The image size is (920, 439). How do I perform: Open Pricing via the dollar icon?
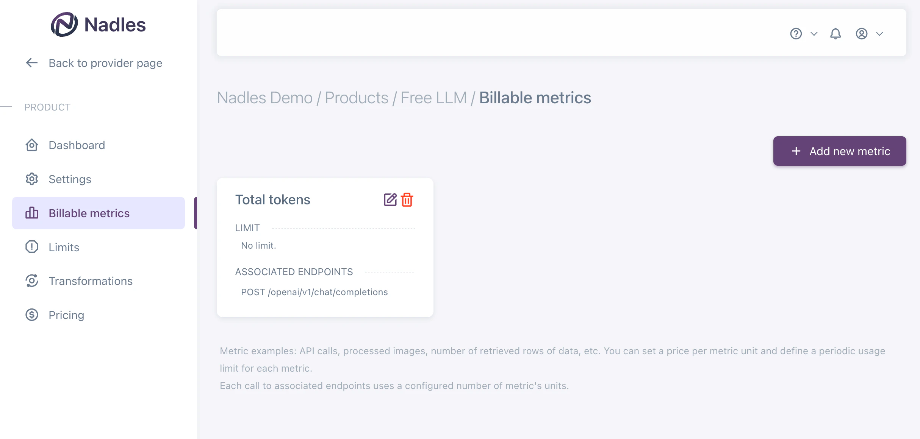pos(32,314)
